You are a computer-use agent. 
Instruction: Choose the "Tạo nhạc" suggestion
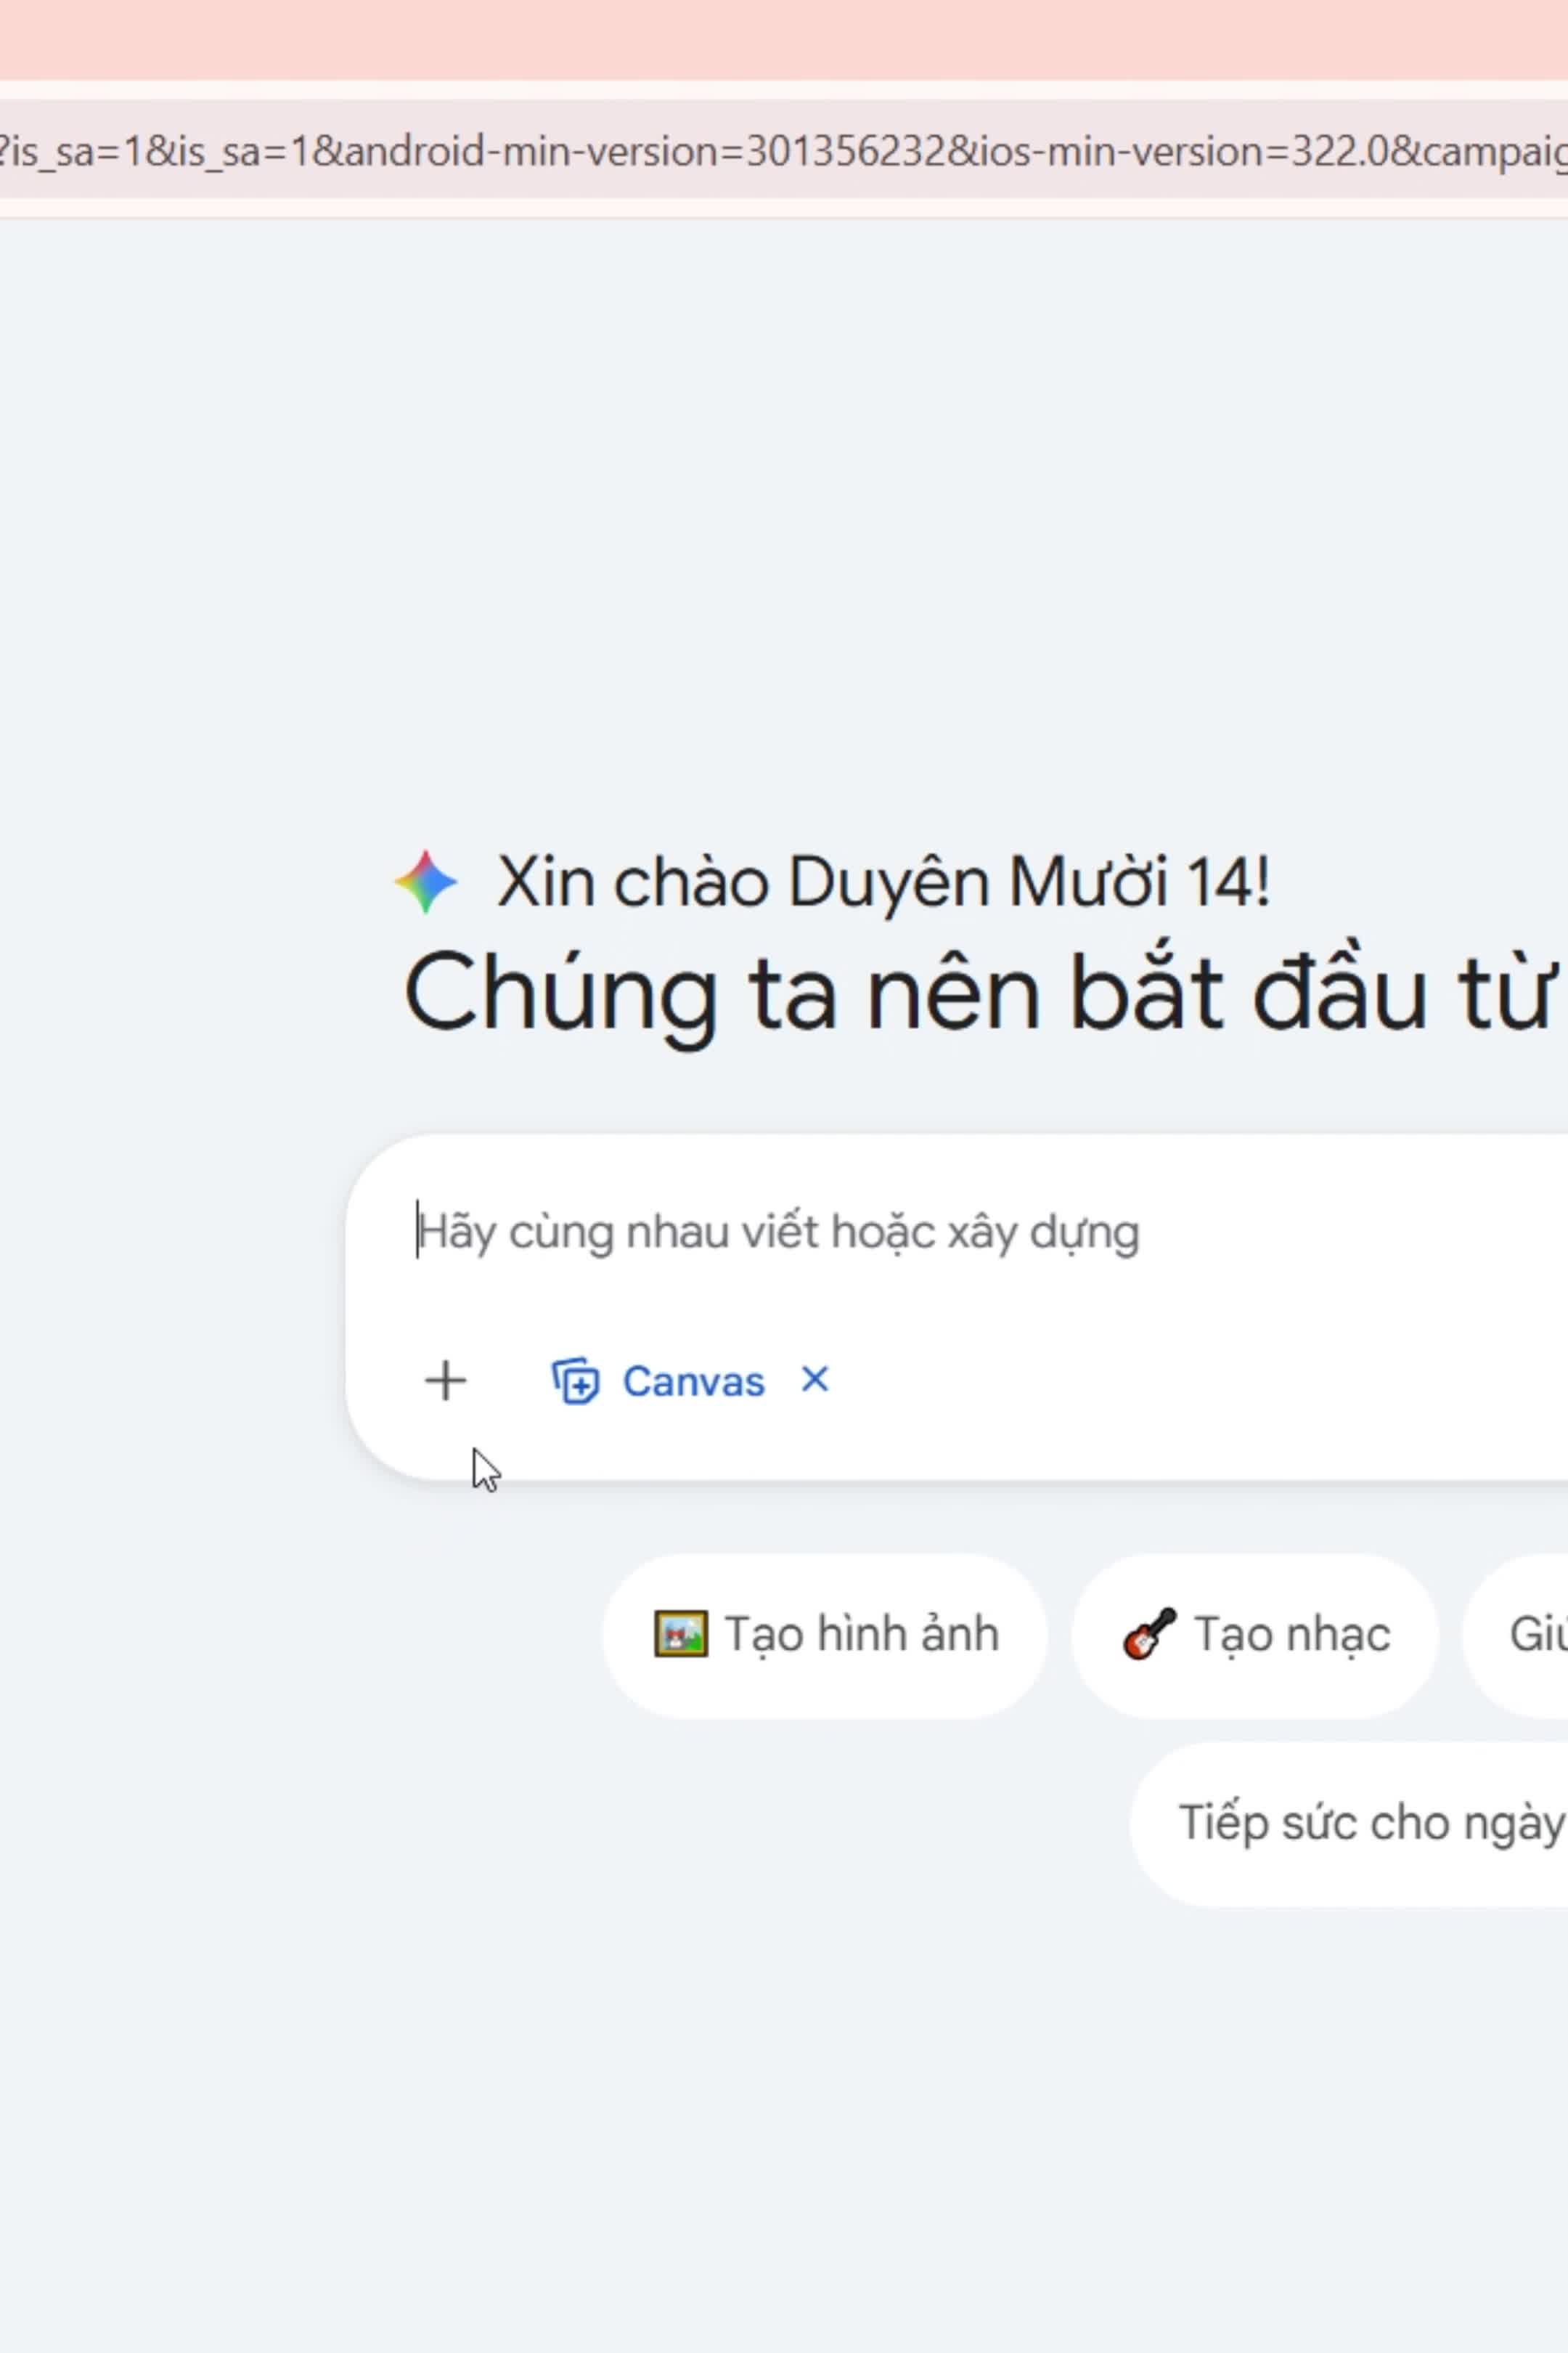(1255, 1635)
